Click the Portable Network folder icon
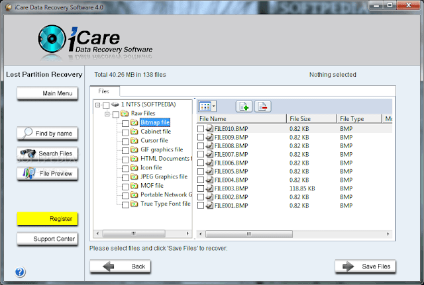The height and width of the screenshot is (285, 424). coord(134,194)
